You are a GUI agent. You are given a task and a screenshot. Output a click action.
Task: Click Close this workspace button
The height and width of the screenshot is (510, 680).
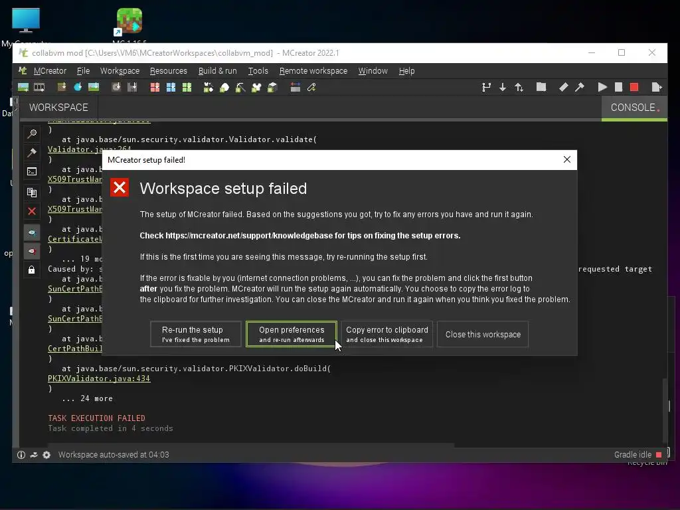coord(483,334)
